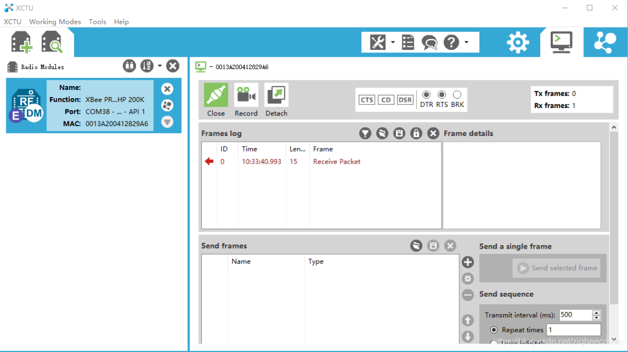This screenshot has height=352, width=628.
Task: Add a new frame with plus icon
Action: pos(468,262)
